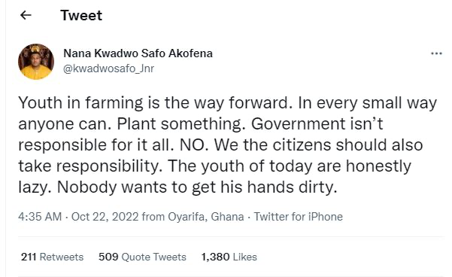Click the back arrow icon

pos(26,15)
